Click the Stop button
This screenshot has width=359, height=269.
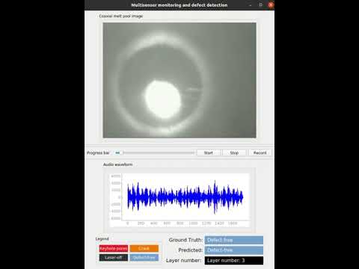(x=234, y=152)
